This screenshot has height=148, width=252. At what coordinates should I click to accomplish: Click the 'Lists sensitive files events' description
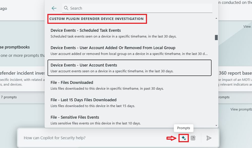tap(96, 123)
